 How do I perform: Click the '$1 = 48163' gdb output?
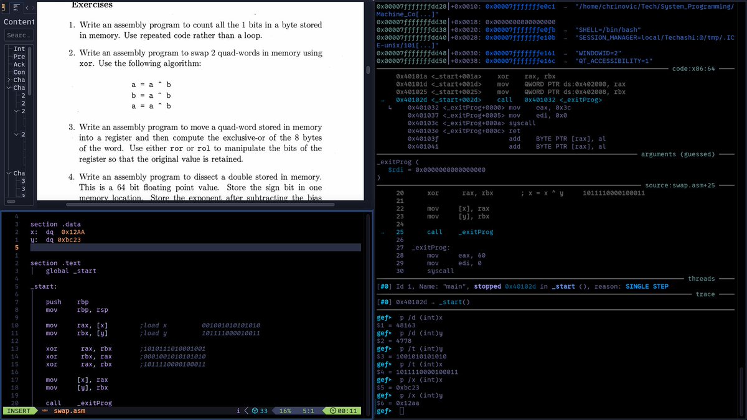[x=397, y=325]
